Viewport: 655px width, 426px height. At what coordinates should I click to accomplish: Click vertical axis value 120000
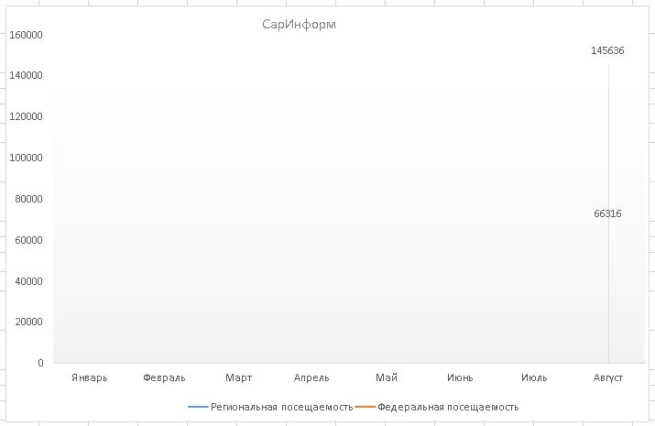click(x=26, y=116)
